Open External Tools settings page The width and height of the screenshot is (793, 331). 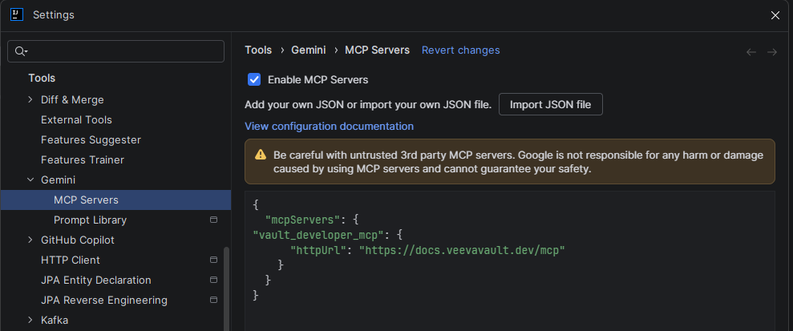[x=76, y=119]
